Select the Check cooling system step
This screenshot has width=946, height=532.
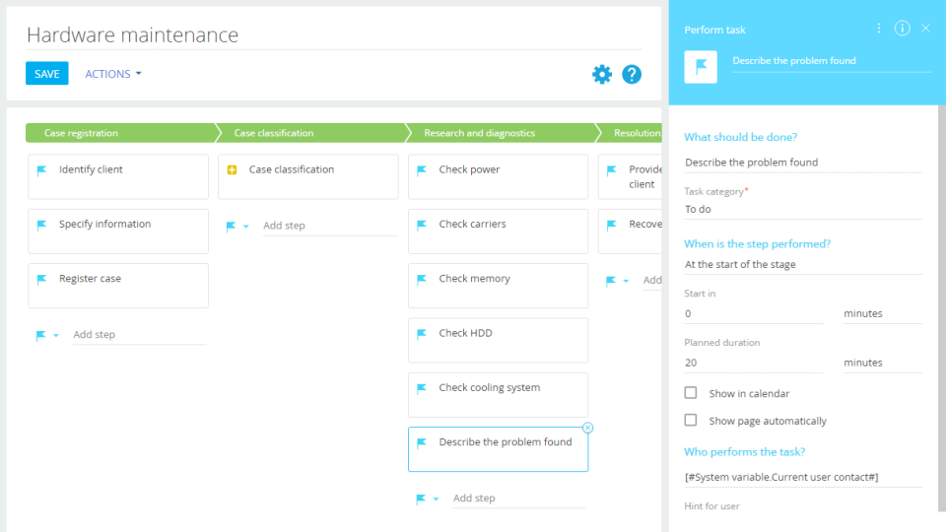pos(498,394)
